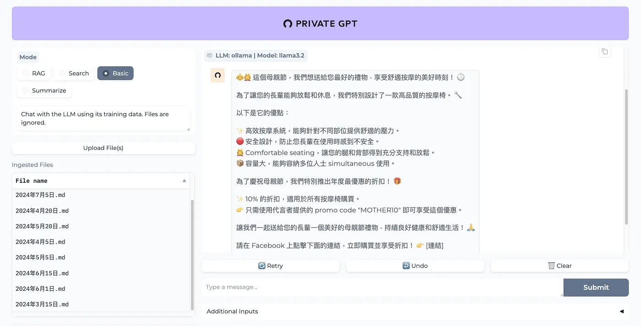The width and height of the screenshot is (641, 326).
Task: Click the simultaneous 使用 line in response
Action: (x=316, y=163)
